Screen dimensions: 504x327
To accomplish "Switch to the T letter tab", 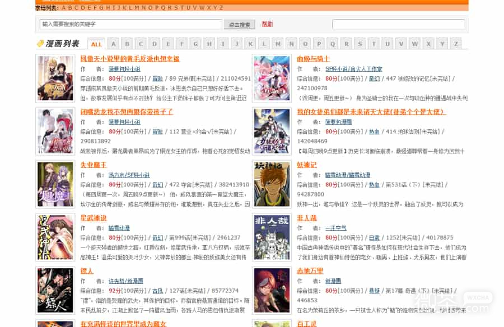I will click(x=374, y=44).
